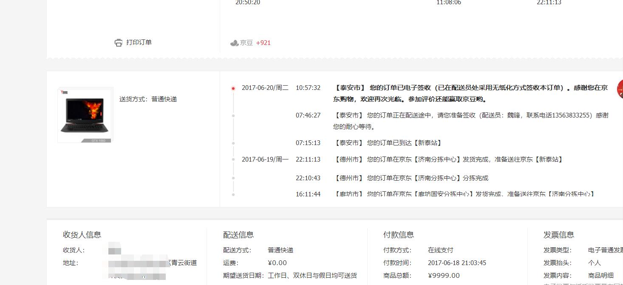623x285 pixels.
Task: Click the 发票信息 section heading
Action: [x=559, y=235]
